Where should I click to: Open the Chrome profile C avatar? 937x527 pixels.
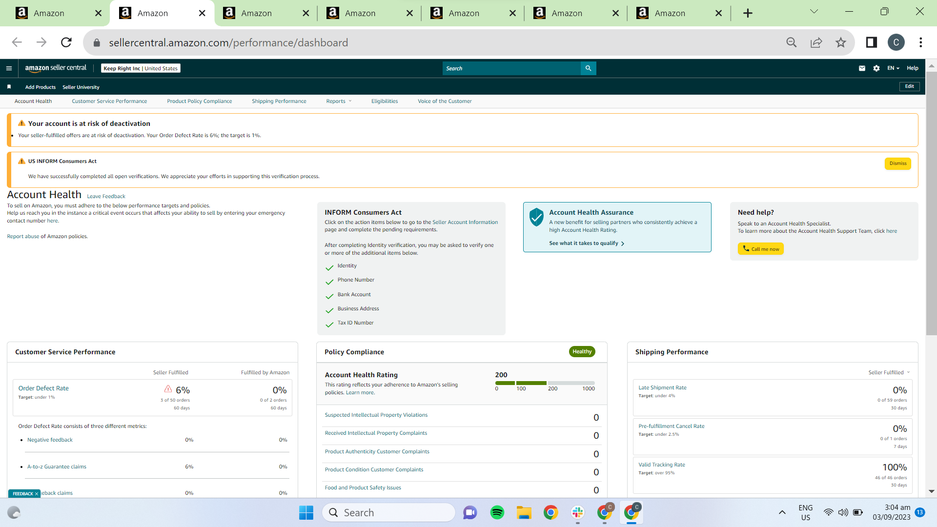pos(896,42)
